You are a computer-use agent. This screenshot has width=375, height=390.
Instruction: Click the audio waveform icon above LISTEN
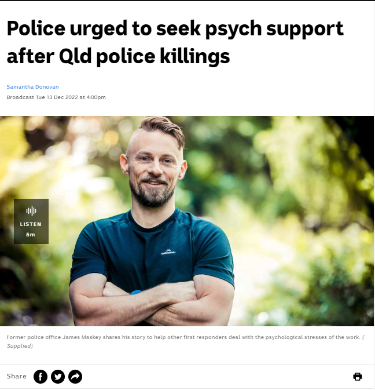tap(31, 211)
